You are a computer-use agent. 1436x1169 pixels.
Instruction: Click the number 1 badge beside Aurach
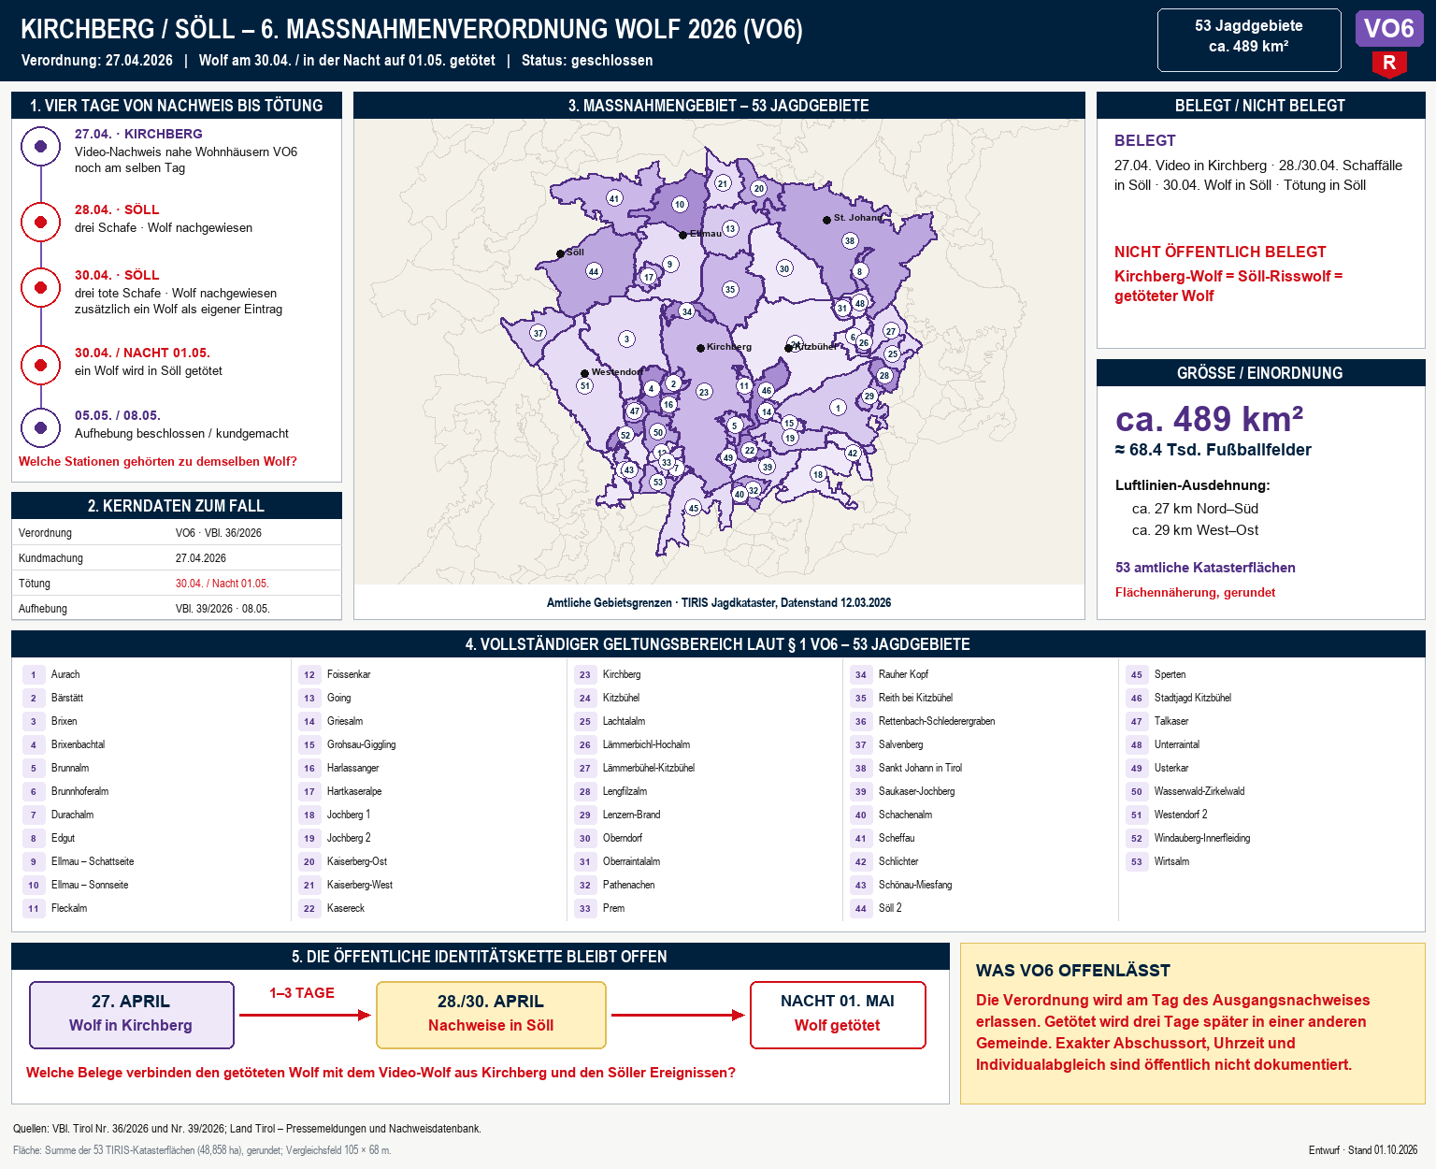[34, 674]
